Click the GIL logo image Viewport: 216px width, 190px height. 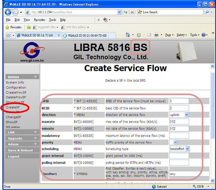click(x=32, y=52)
